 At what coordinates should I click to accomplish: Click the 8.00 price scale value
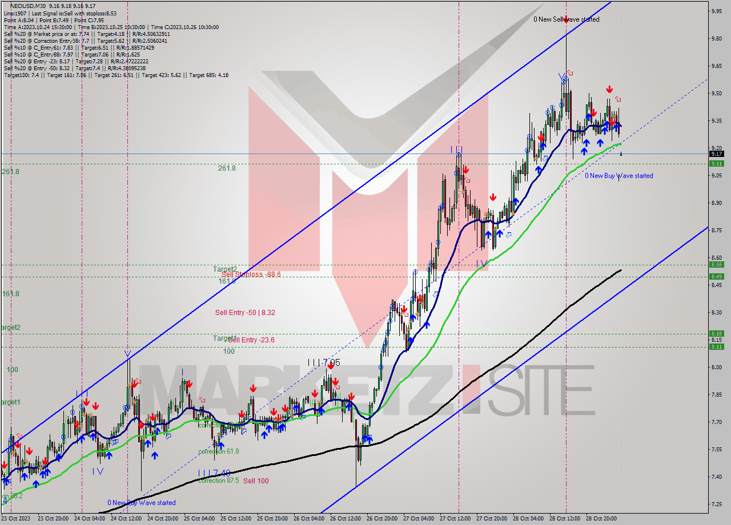point(716,367)
